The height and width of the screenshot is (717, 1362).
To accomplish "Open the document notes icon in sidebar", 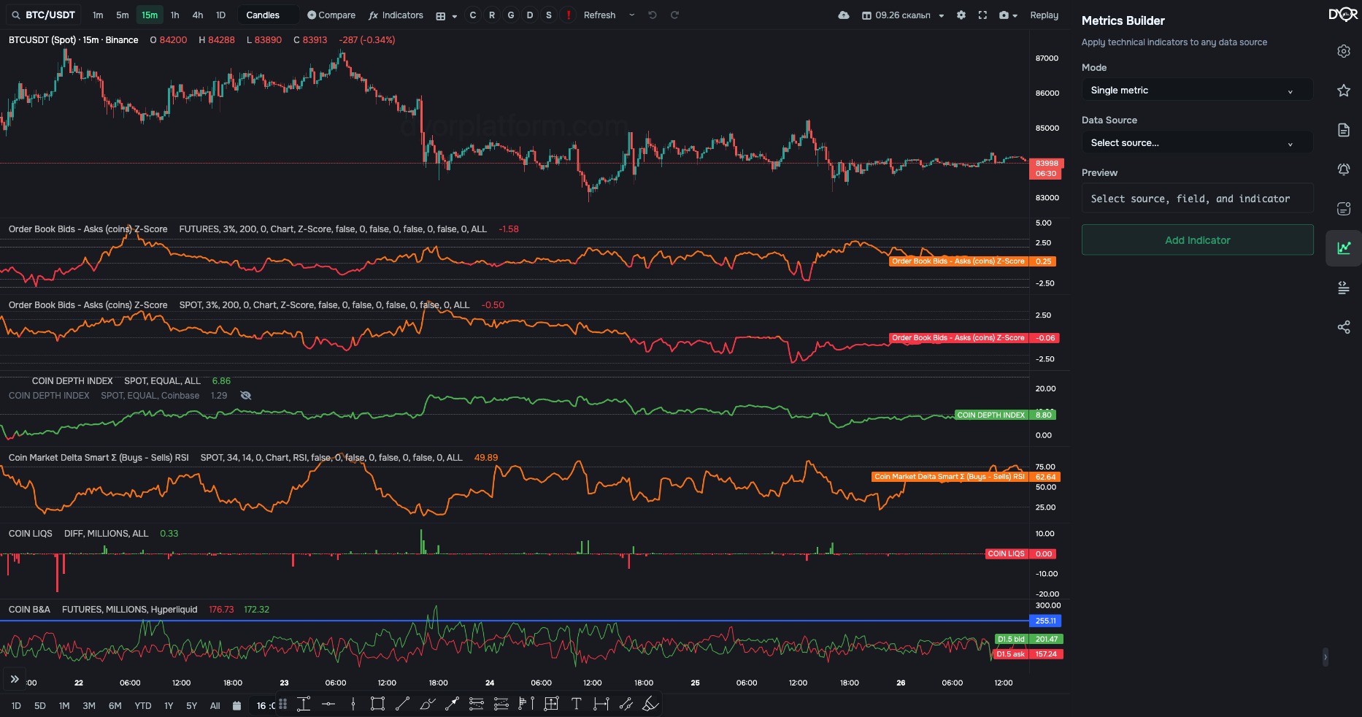I will (x=1344, y=130).
